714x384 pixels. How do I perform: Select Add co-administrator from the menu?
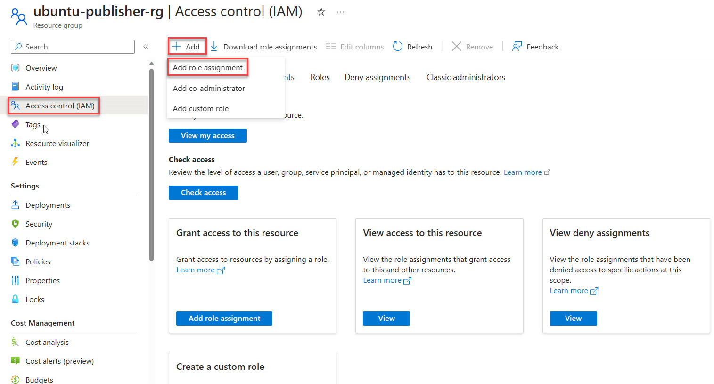pos(209,88)
